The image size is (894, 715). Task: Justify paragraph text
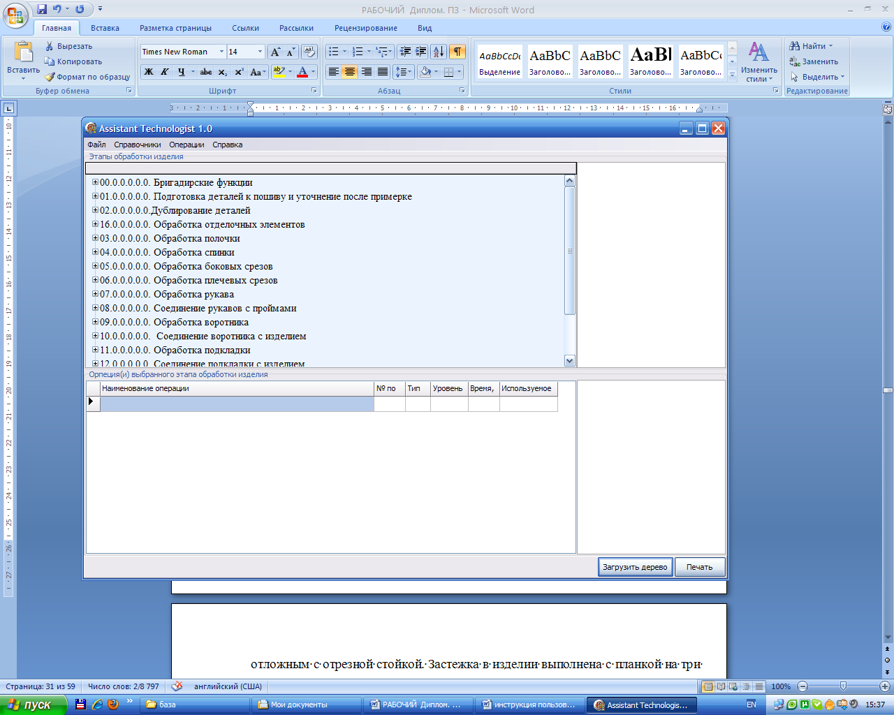[383, 72]
